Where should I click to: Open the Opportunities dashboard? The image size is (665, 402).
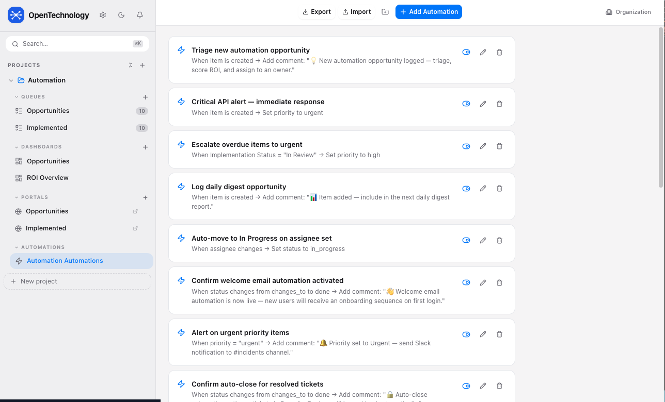[82, 161]
